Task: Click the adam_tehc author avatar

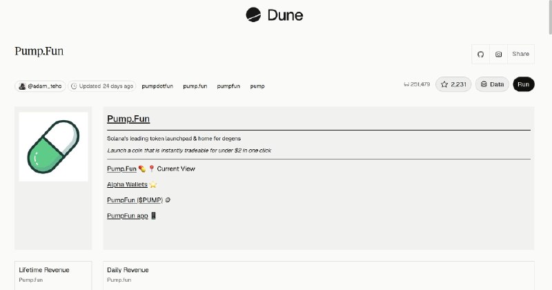Action: click(x=23, y=86)
